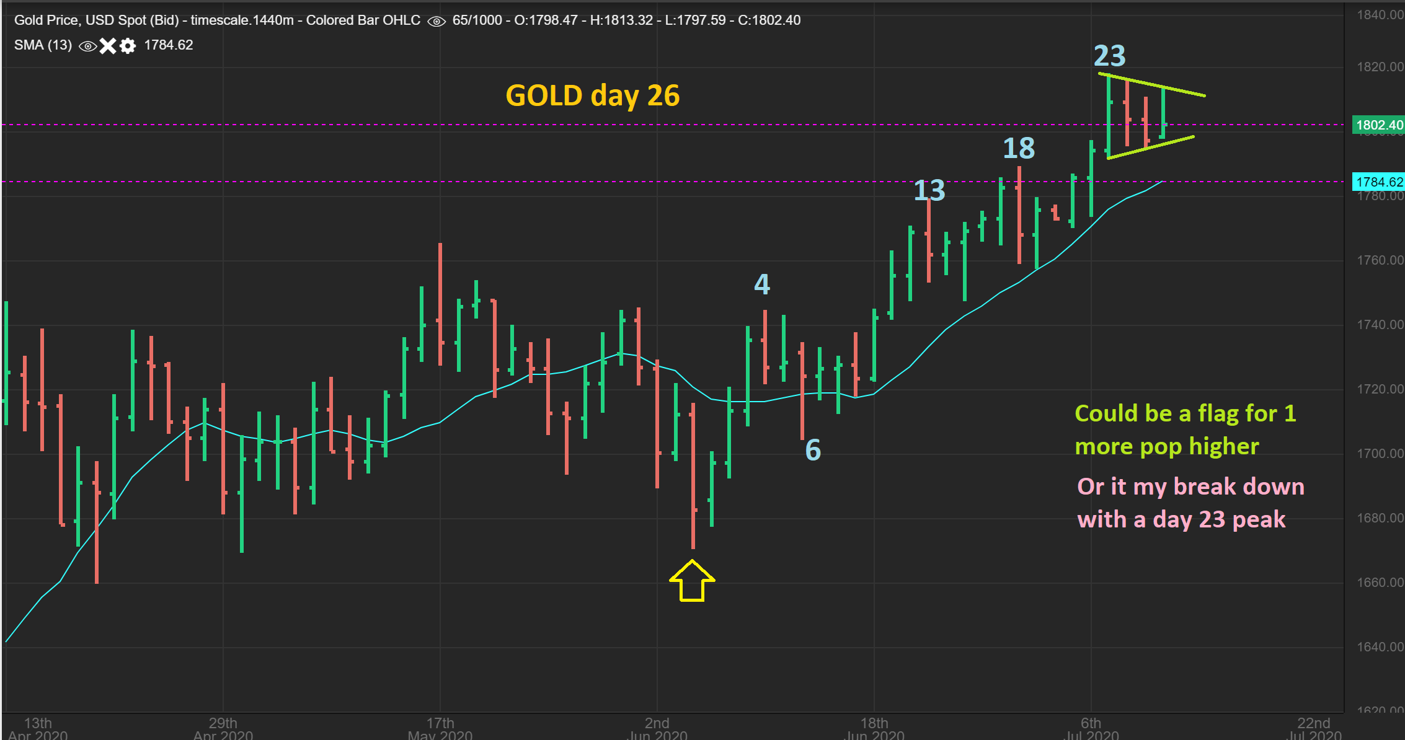The image size is (1405, 740).
Task: Hide the SMA (13) indicator via eye icon
Action: click(x=88, y=46)
